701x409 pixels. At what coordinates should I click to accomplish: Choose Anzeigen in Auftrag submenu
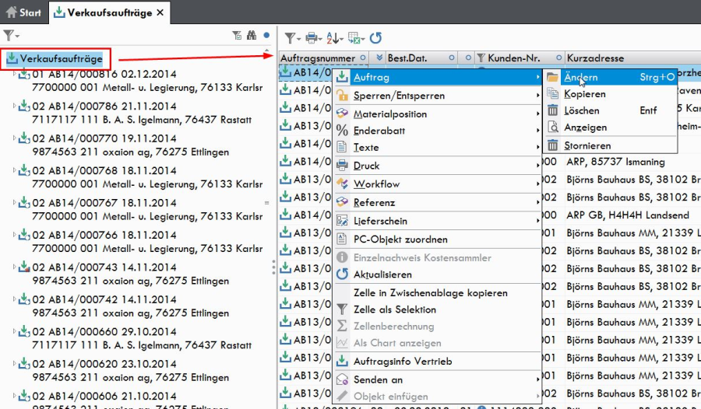611,128
